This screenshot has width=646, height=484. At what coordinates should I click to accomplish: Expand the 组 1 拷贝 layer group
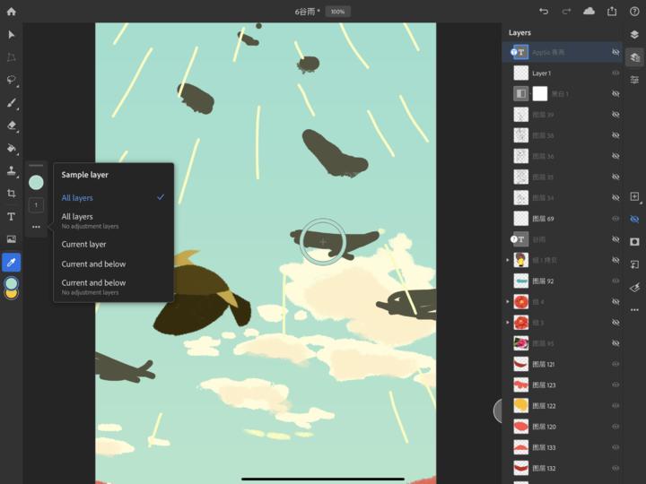click(x=509, y=260)
